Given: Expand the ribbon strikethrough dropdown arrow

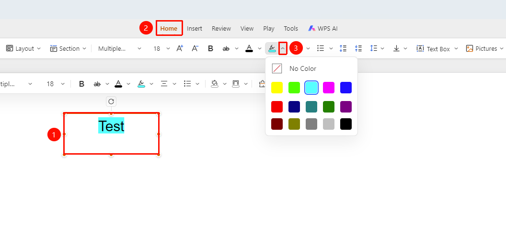Looking at the screenshot, I should point(237,48).
